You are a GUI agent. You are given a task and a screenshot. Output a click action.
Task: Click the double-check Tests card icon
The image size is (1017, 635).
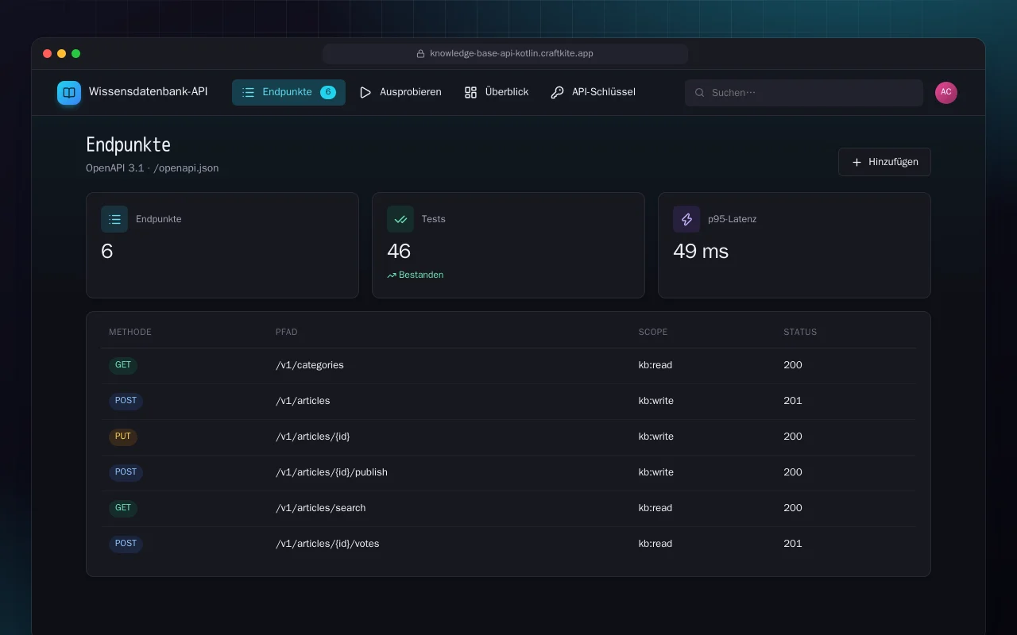point(400,219)
